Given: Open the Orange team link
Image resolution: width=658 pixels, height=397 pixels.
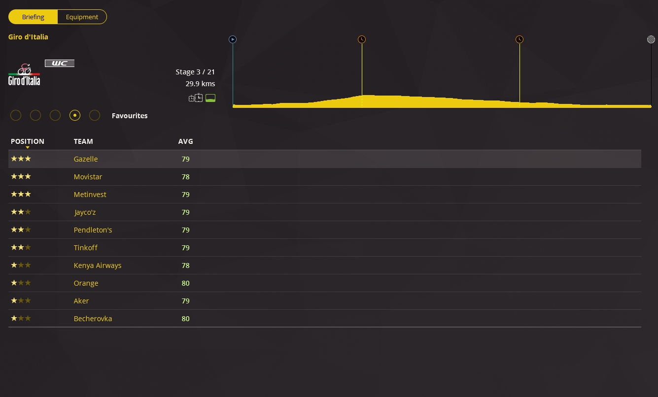Looking at the screenshot, I should [86, 283].
